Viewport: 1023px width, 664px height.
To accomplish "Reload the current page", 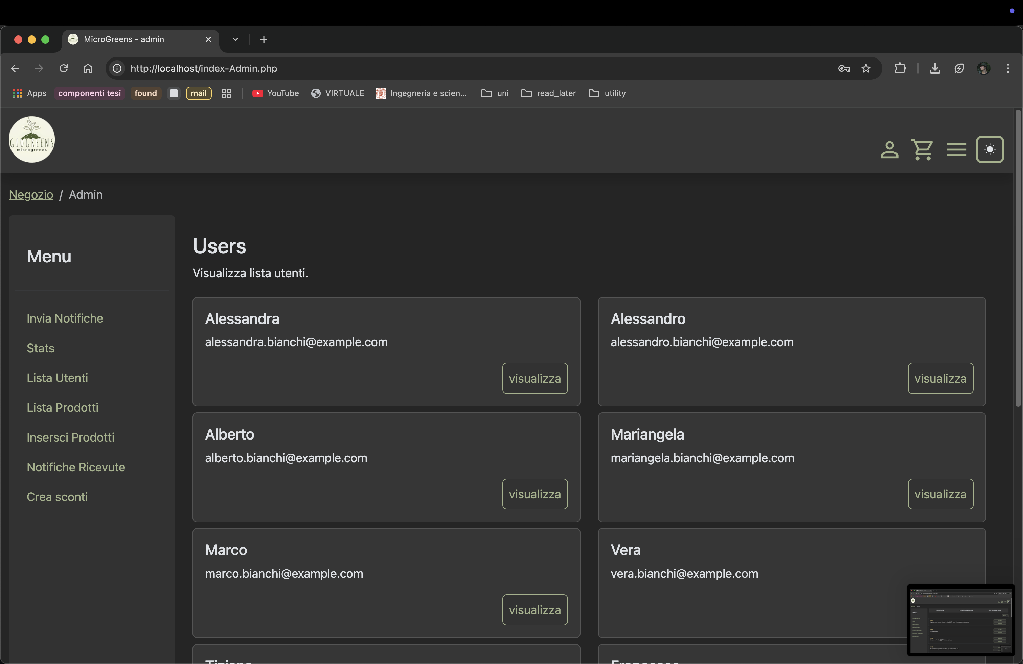I will [64, 68].
